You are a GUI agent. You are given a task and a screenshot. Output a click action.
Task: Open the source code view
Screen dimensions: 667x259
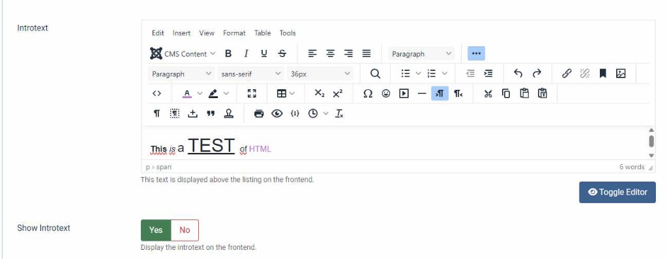coord(156,94)
